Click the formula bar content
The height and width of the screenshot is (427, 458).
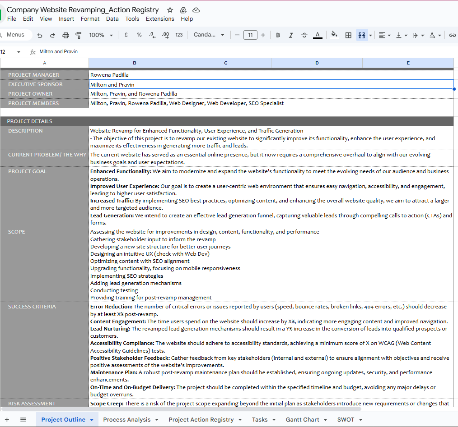tap(58, 51)
